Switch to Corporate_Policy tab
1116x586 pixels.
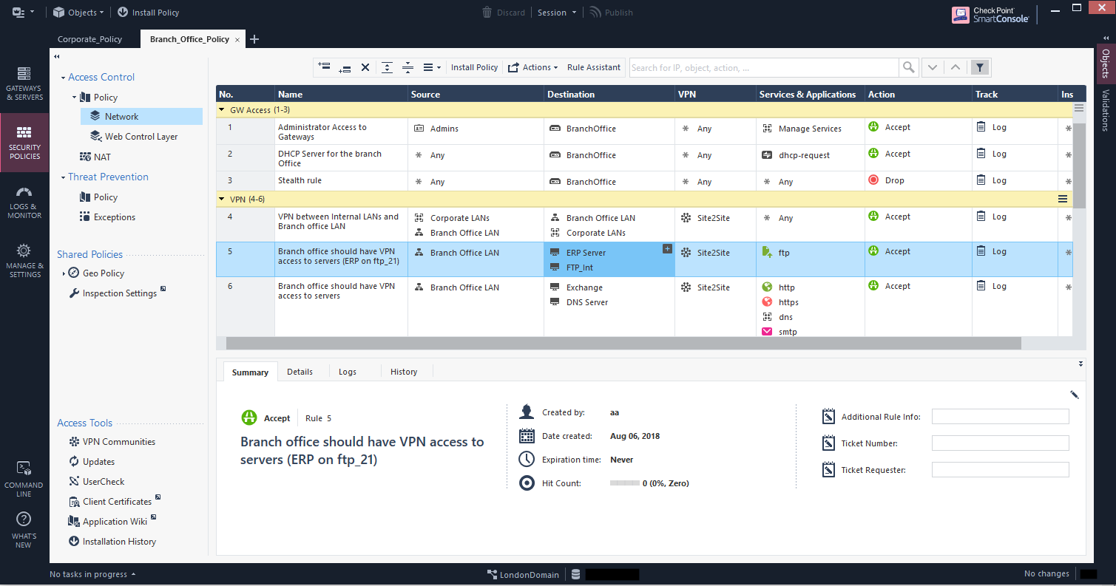click(89, 39)
